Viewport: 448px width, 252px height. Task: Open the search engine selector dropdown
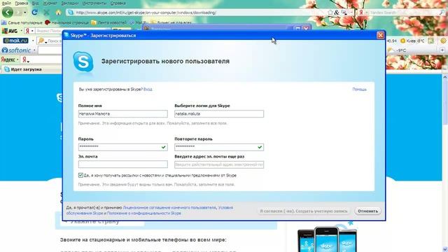click(x=366, y=13)
